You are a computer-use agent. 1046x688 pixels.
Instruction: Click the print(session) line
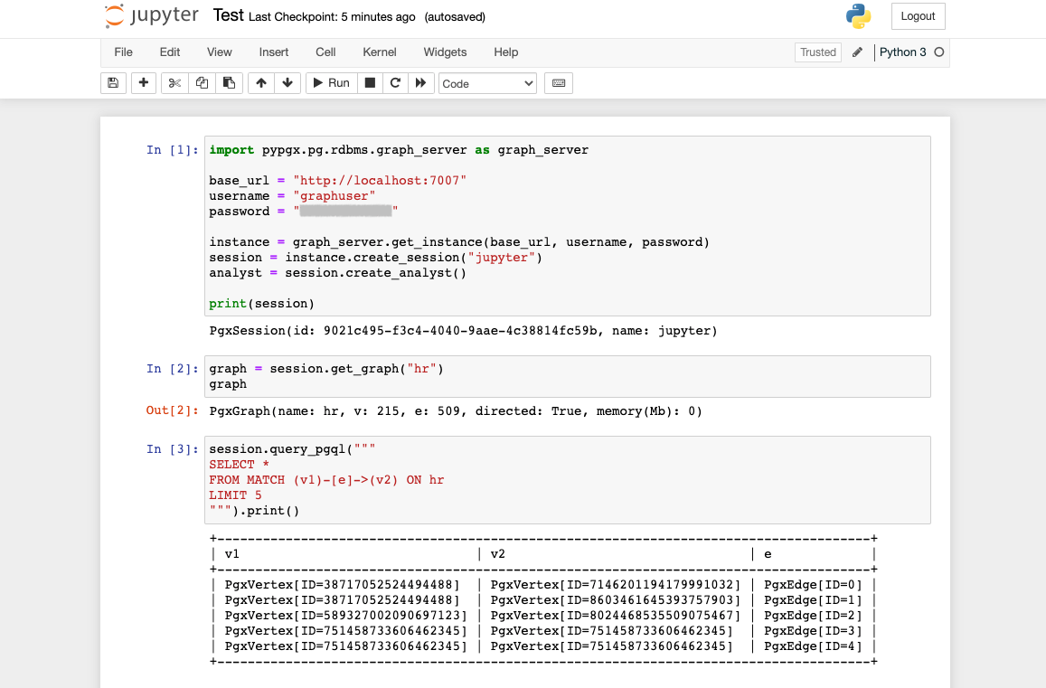(x=261, y=304)
